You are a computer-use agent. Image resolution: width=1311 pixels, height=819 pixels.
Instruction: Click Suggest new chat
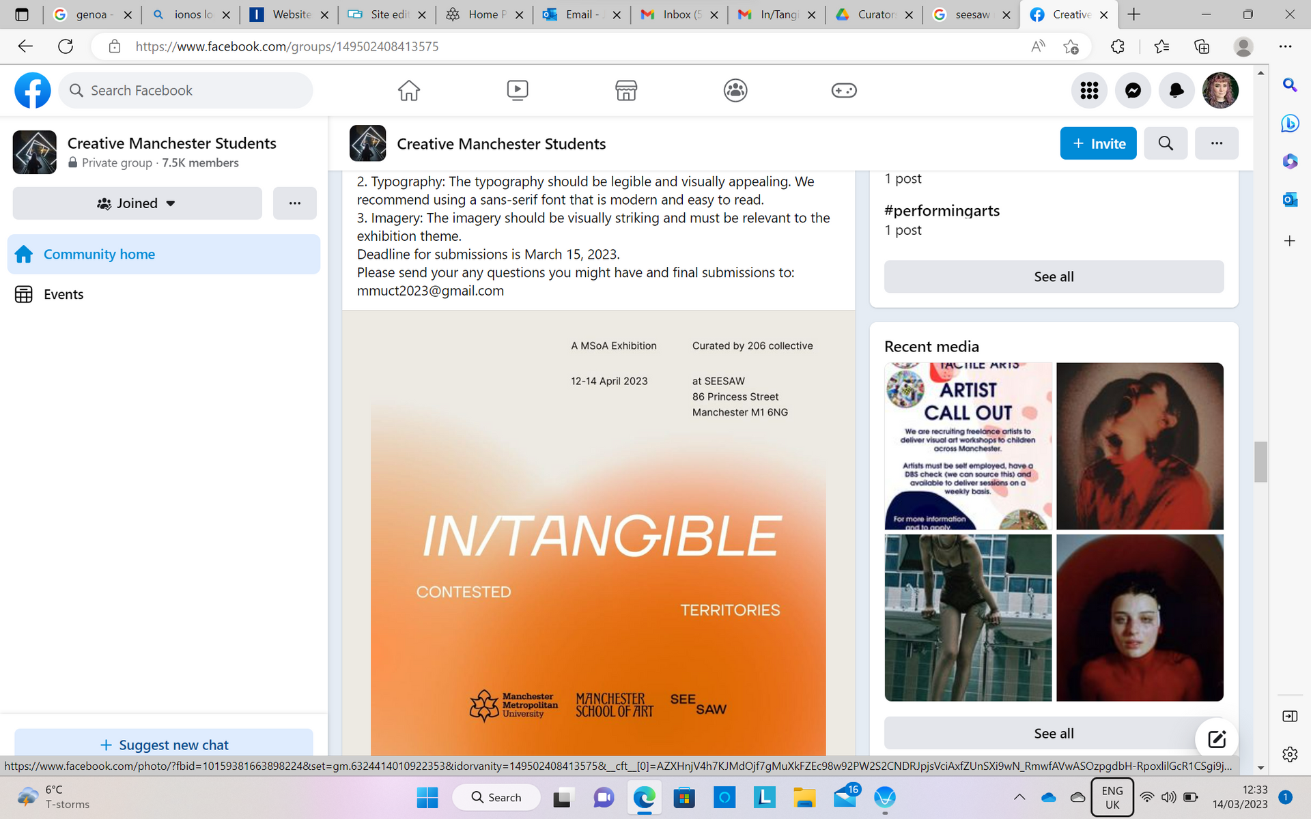click(164, 745)
